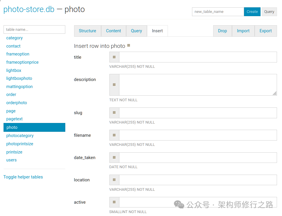282x216 pixels.
Task: Click the square icon beside the location field
Action: (114, 180)
